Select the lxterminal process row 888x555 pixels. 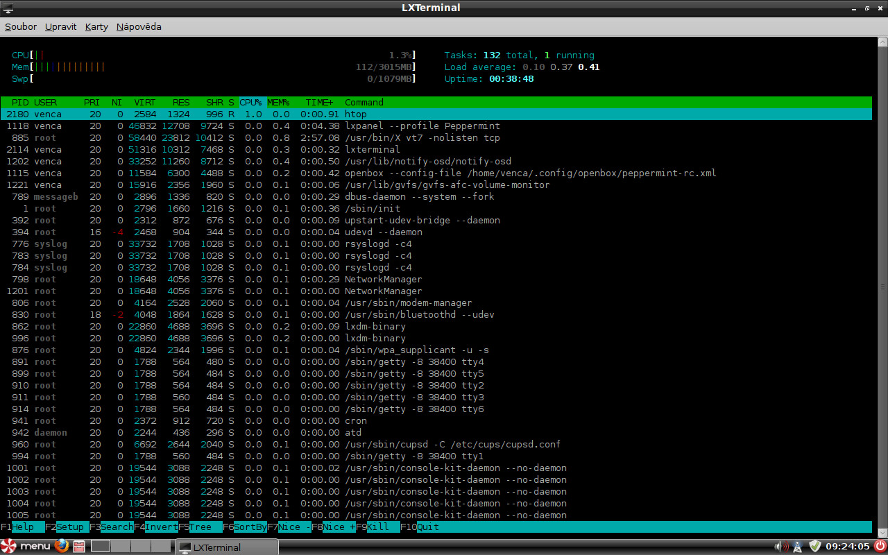click(436, 149)
